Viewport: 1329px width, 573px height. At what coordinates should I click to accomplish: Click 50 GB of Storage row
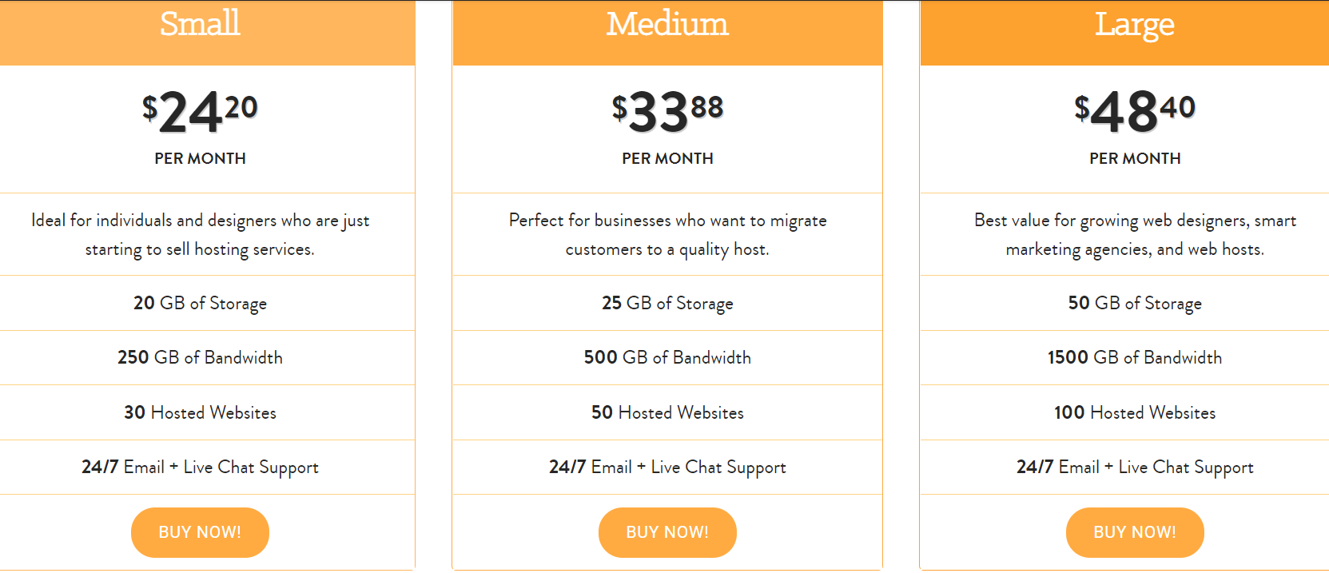(1124, 303)
